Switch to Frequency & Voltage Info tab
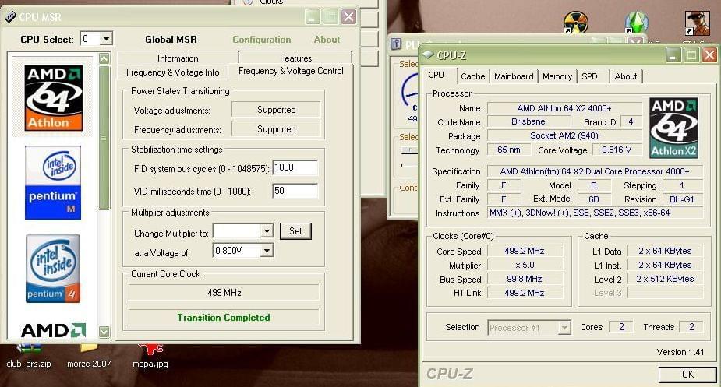The height and width of the screenshot is (387, 721). pyautogui.click(x=173, y=72)
